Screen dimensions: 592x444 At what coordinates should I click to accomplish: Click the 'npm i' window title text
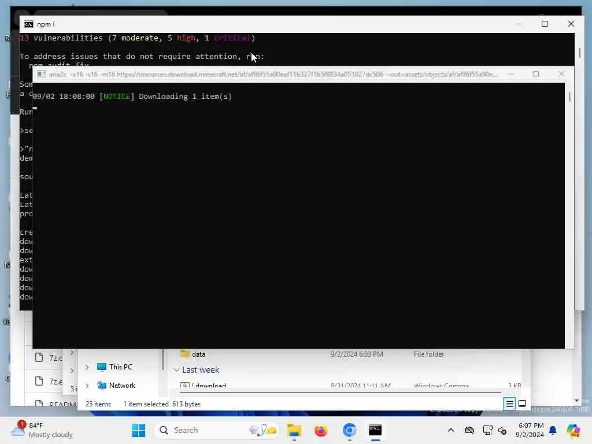tap(46, 24)
